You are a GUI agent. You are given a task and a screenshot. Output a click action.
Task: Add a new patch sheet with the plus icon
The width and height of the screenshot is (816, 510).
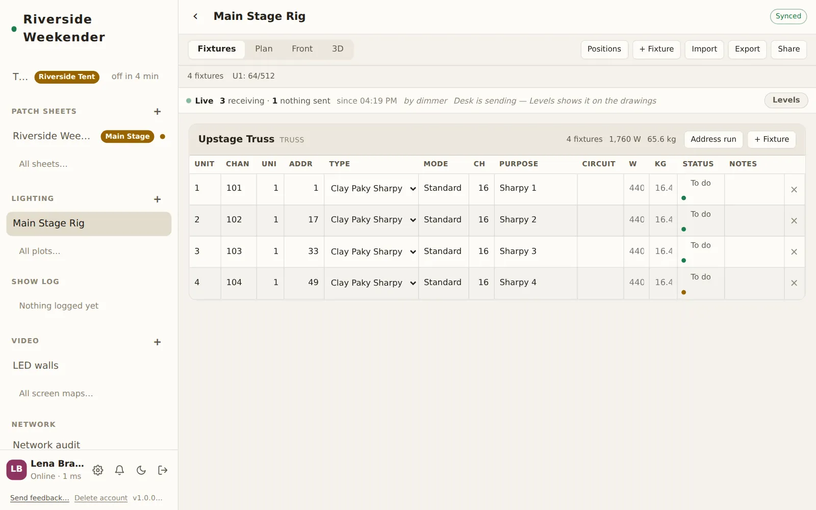pos(157,112)
